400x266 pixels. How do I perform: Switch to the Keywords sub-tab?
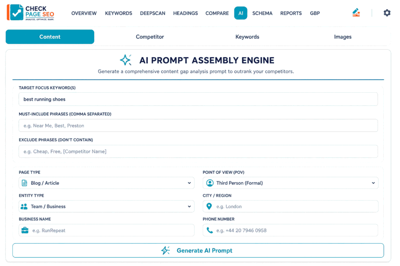[x=247, y=37]
